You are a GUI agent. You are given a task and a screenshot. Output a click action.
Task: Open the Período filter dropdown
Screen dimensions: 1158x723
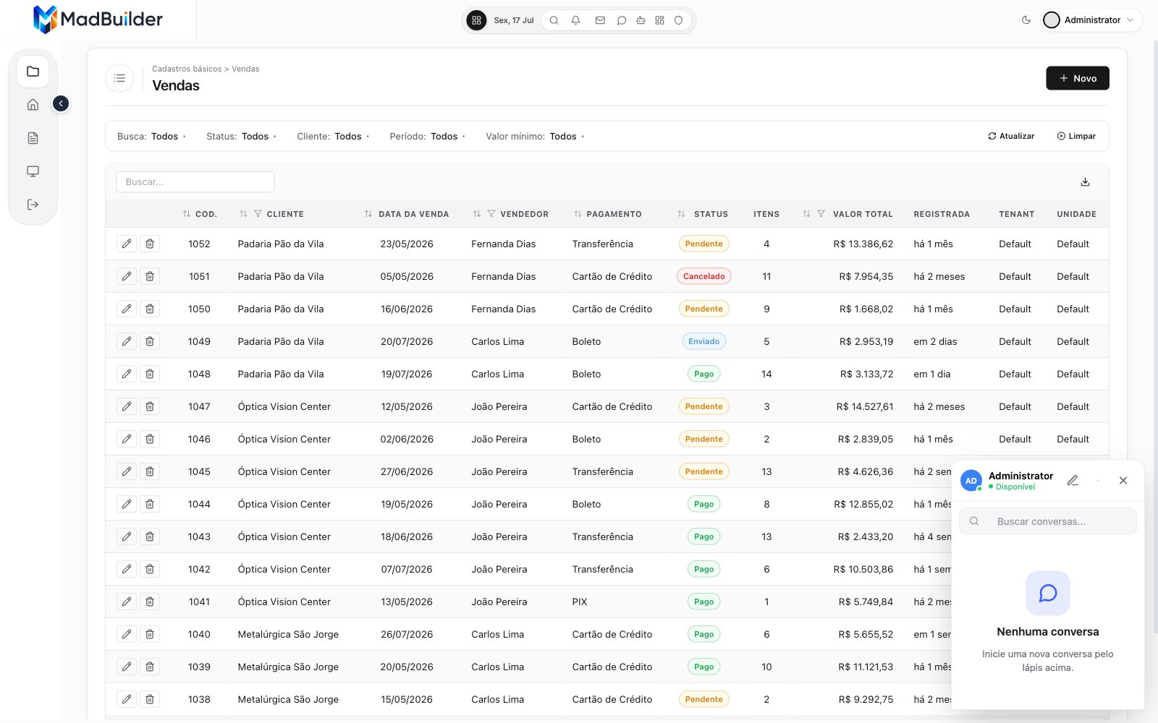(x=428, y=136)
